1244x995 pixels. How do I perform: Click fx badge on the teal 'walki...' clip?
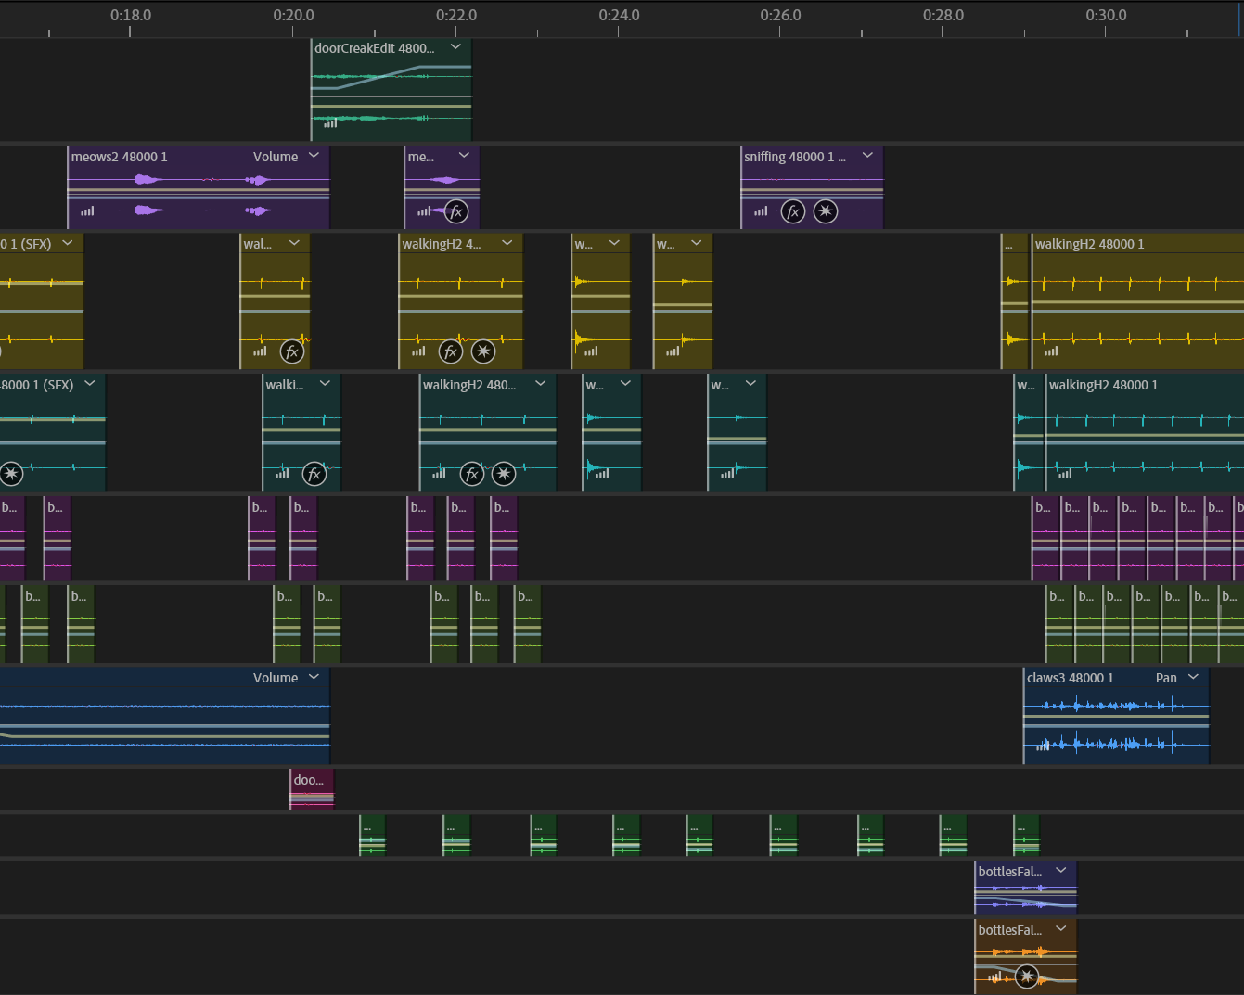coord(314,474)
